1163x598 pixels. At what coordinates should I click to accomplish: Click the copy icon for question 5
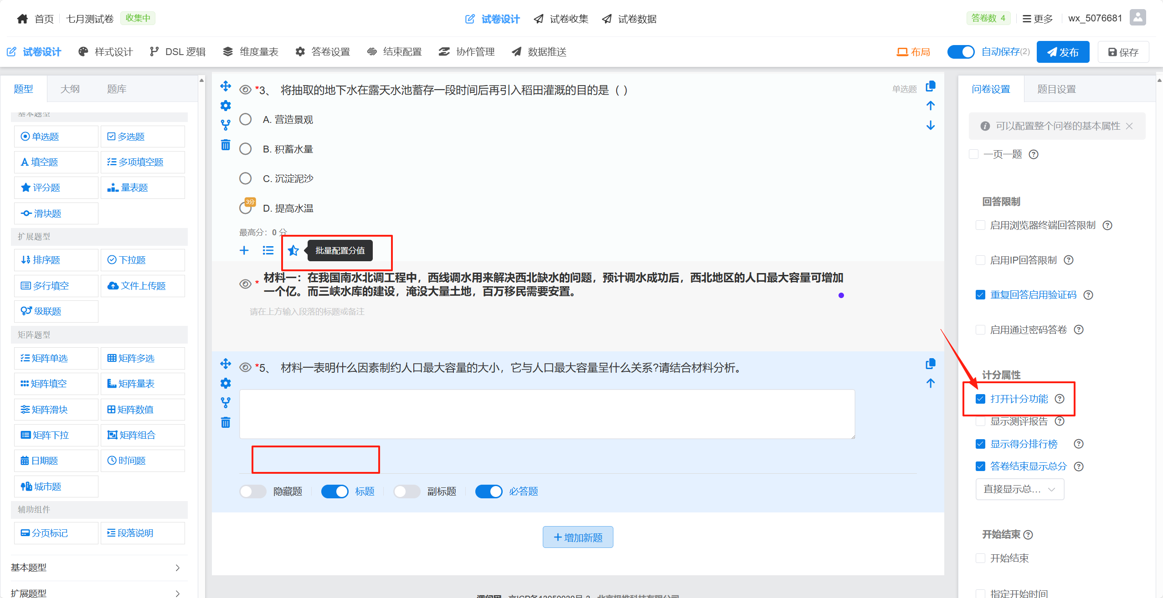tap(930, 364)
